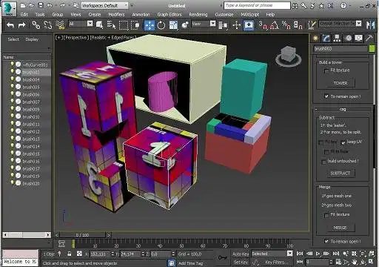Click the Set Key button
The height and width of the screenshot is (267, 379).
(241, 262)
